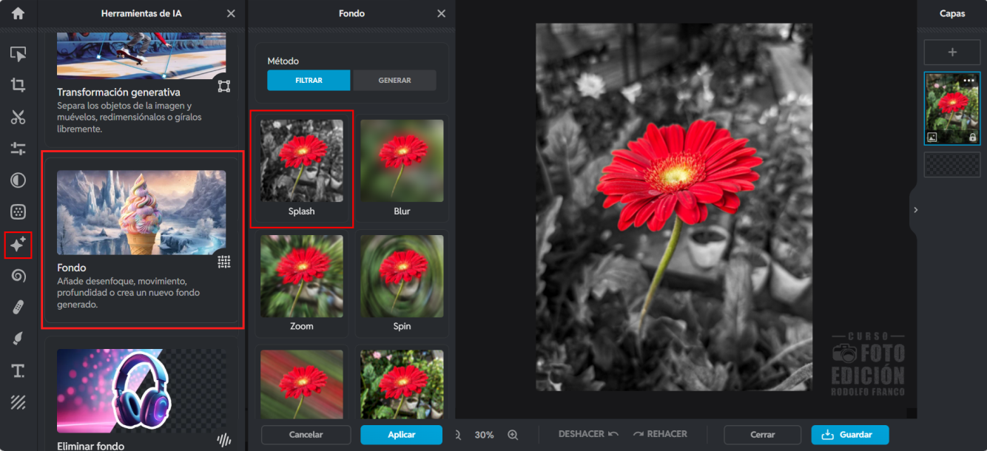Click the Home icon

(18, 13)
